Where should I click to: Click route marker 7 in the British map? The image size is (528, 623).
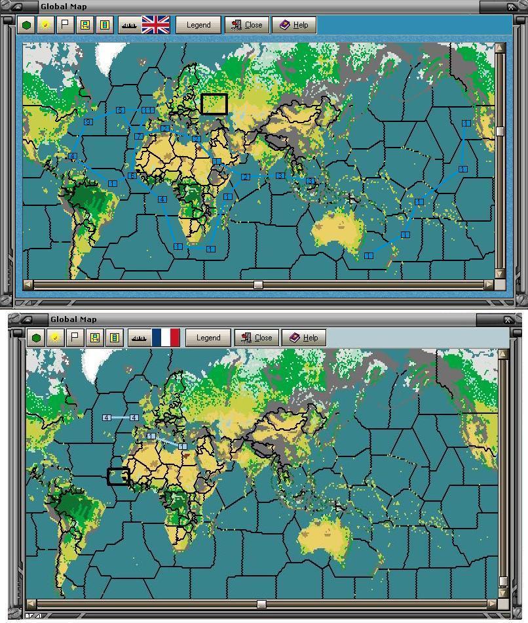138,136
